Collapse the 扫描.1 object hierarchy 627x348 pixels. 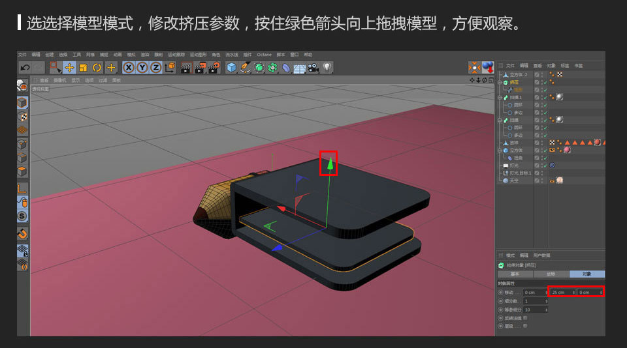[500, 97]
